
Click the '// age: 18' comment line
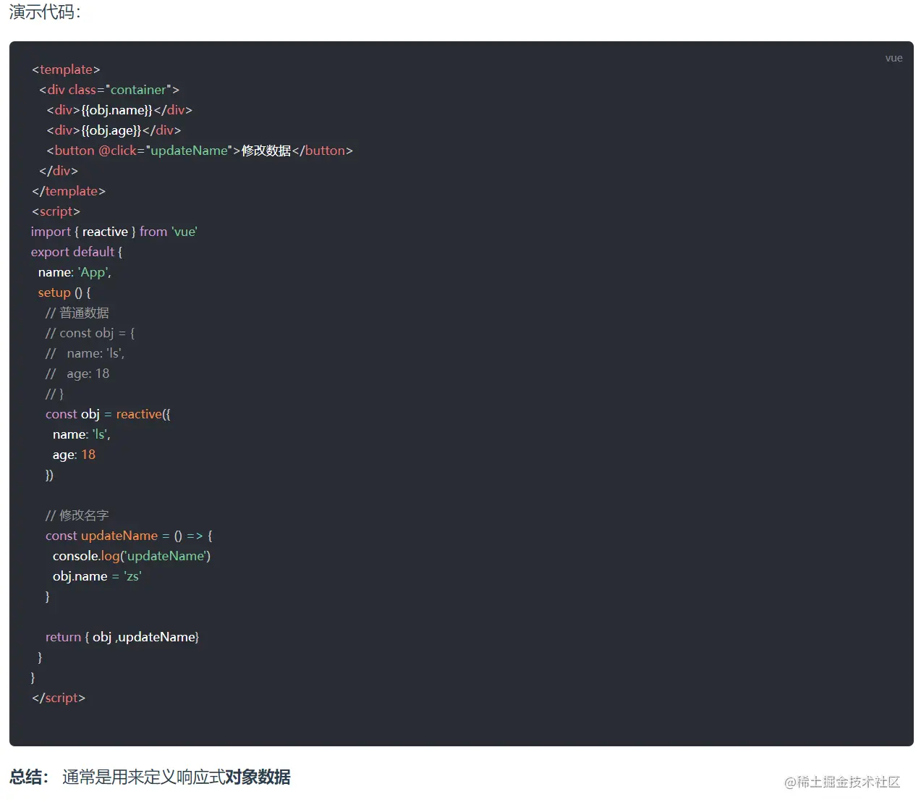[x=77, y=374]
